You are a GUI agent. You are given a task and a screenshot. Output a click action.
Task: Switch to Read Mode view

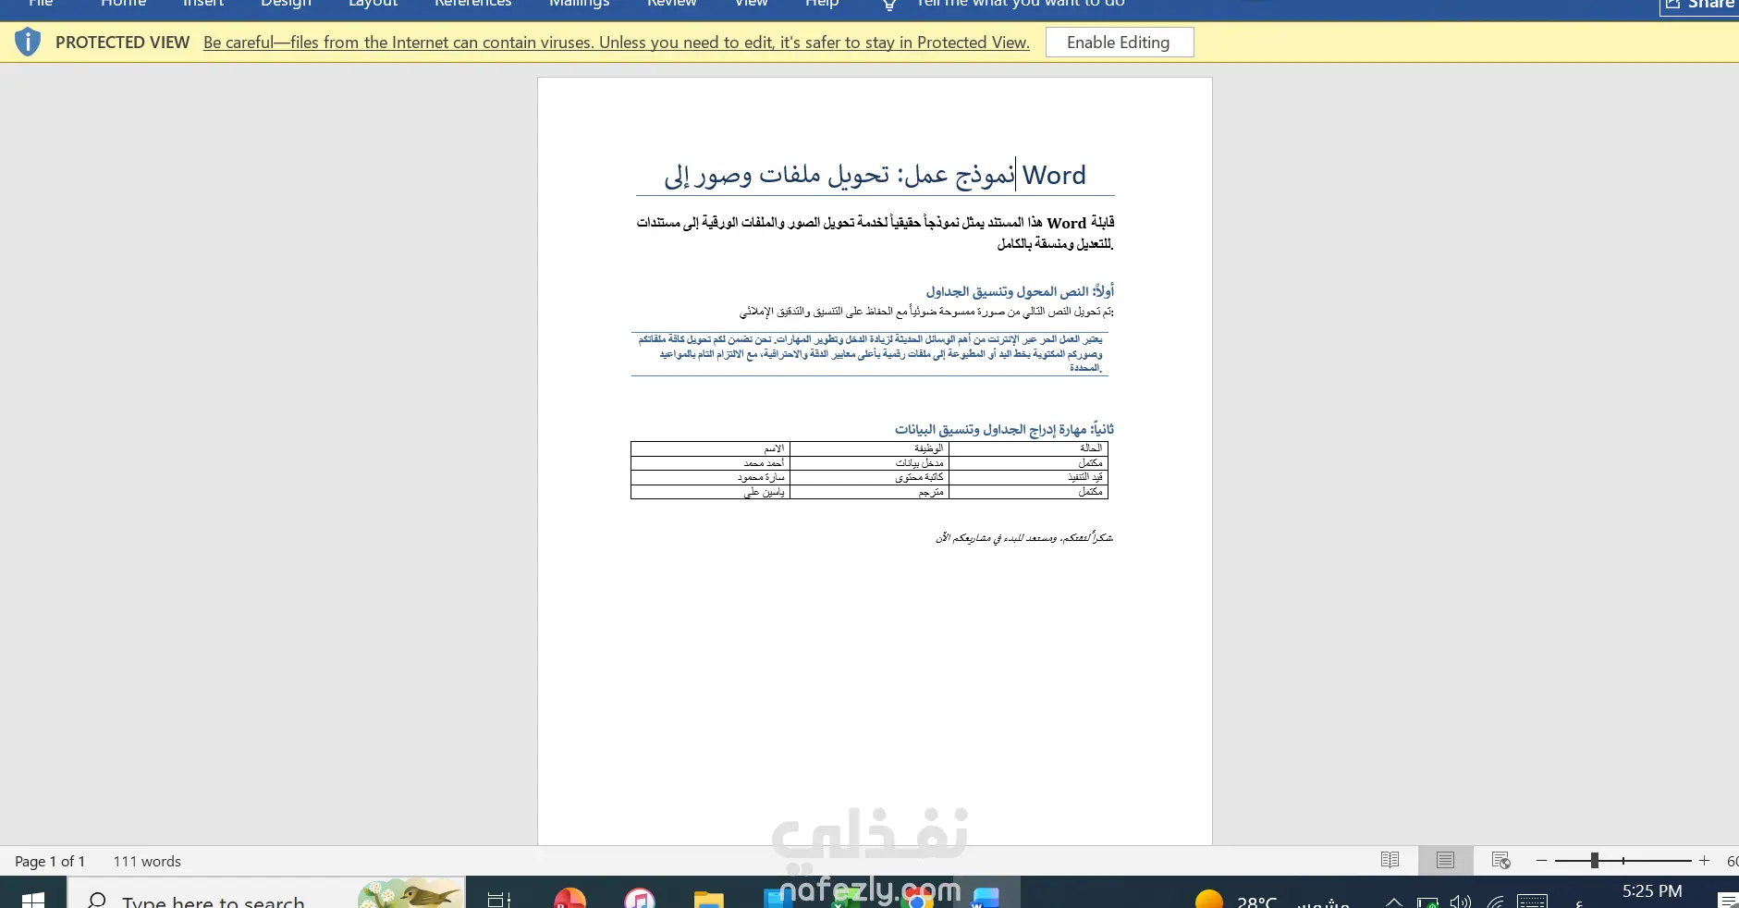[1390, 860]
